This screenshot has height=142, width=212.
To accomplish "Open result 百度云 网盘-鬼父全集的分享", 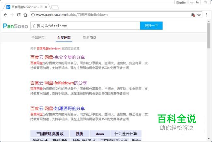I will coord(58,57).
